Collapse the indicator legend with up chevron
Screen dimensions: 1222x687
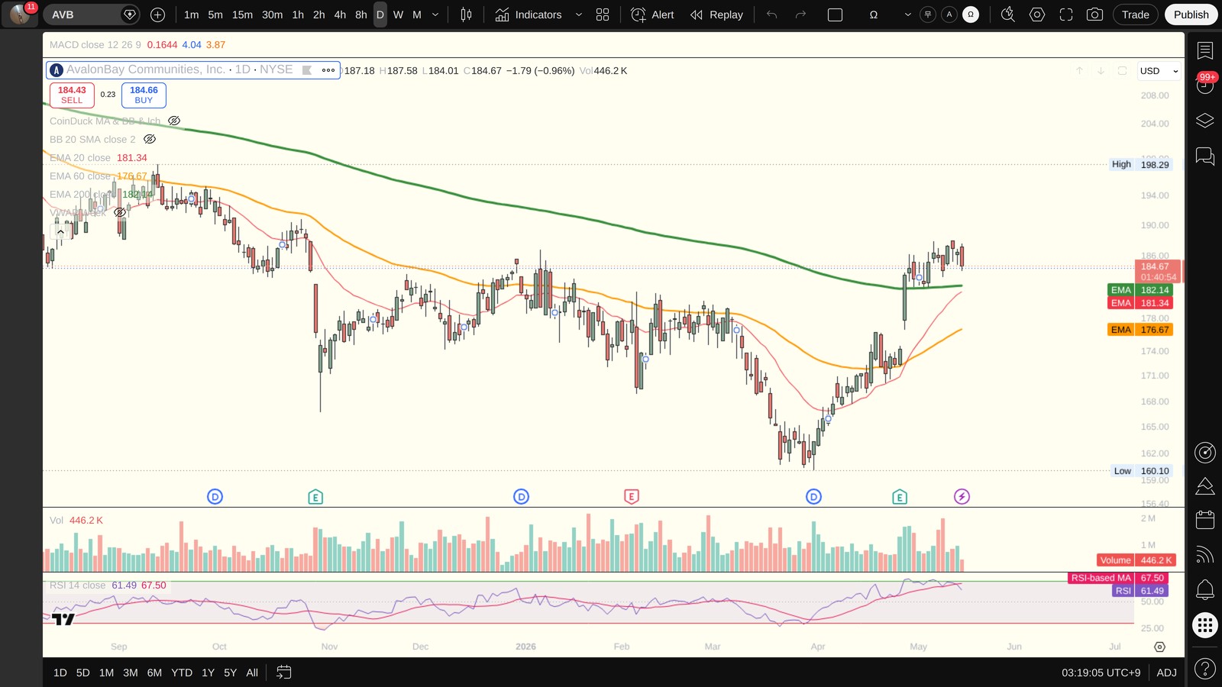(60, 231)
